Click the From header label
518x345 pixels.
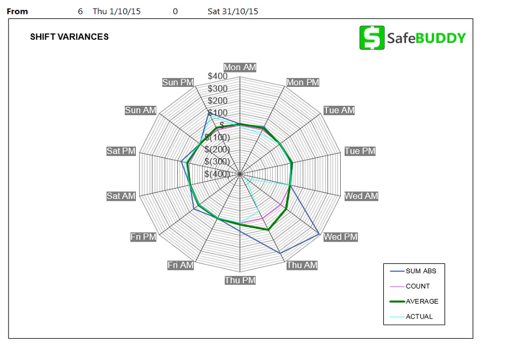pyautogui.click(x=17, y=11)
